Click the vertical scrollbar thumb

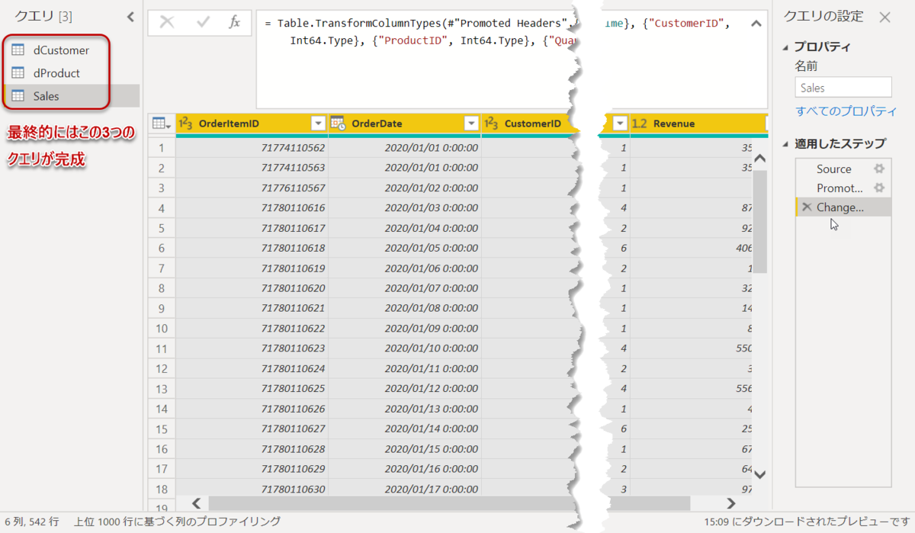click(x=759, y=221)
